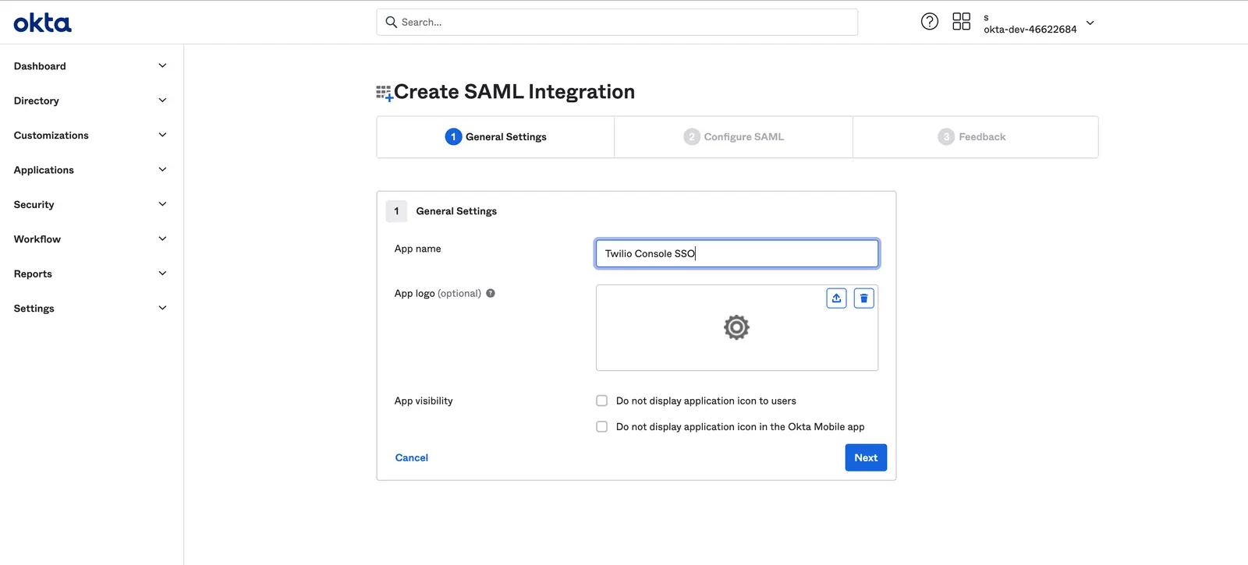This screenshot has height=565, width=1248.
Task: Click the upload logo icon
Action: (836, 298)
